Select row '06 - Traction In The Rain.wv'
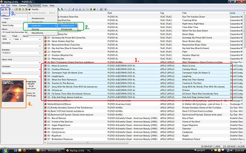This screenshot has width=246, height=153. pos(143,83)
